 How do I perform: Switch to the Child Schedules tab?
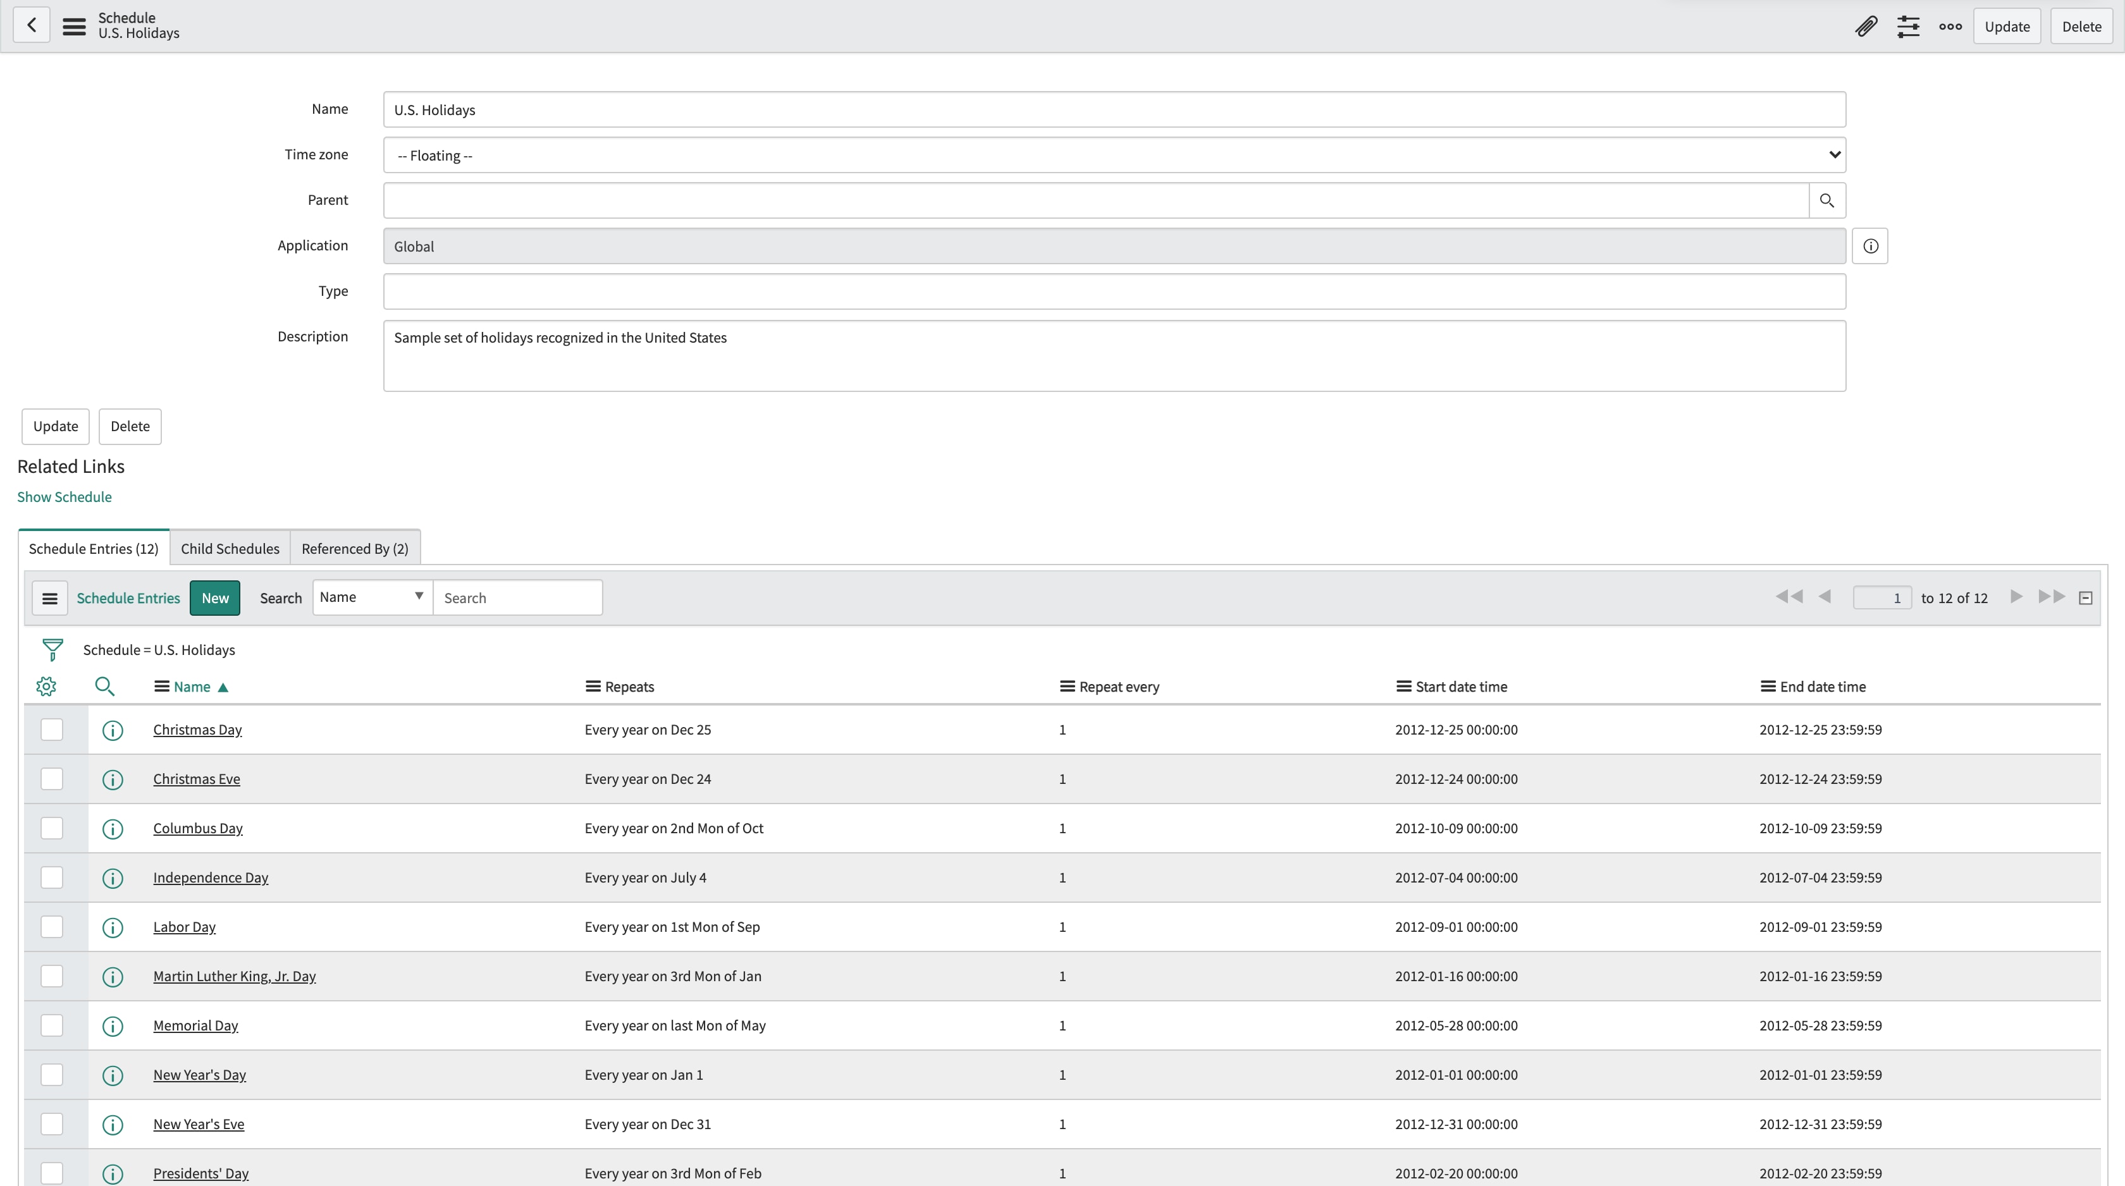pyautogui.click(x=230, y=547)
